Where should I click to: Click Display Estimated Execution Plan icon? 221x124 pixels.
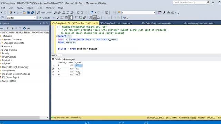click(x=62, y=18)
